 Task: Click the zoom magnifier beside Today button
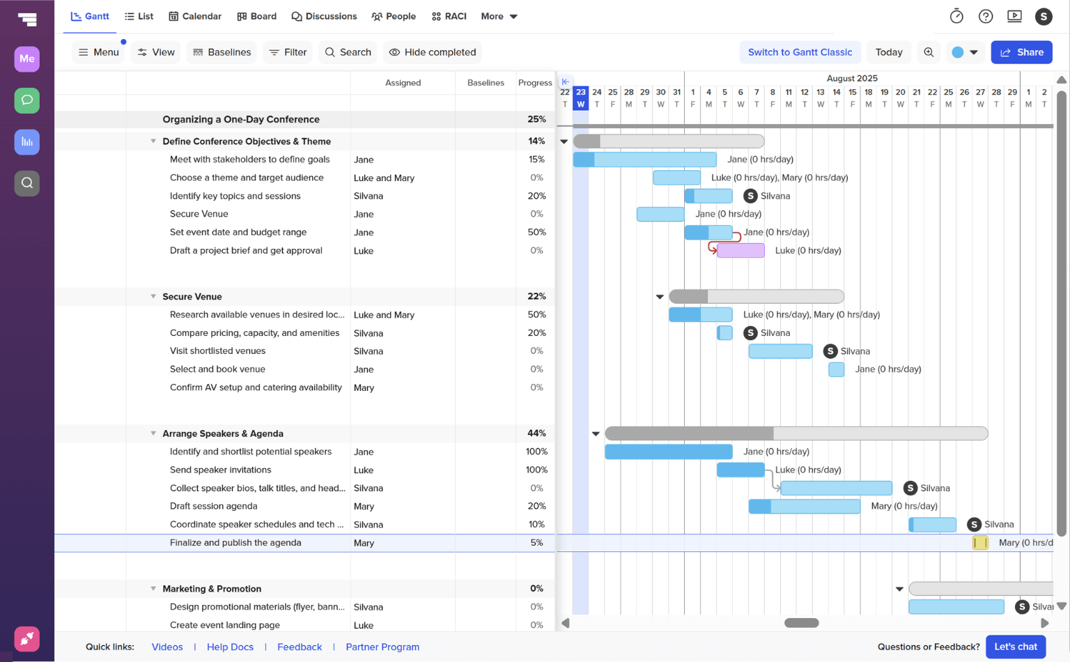[929, 52]
